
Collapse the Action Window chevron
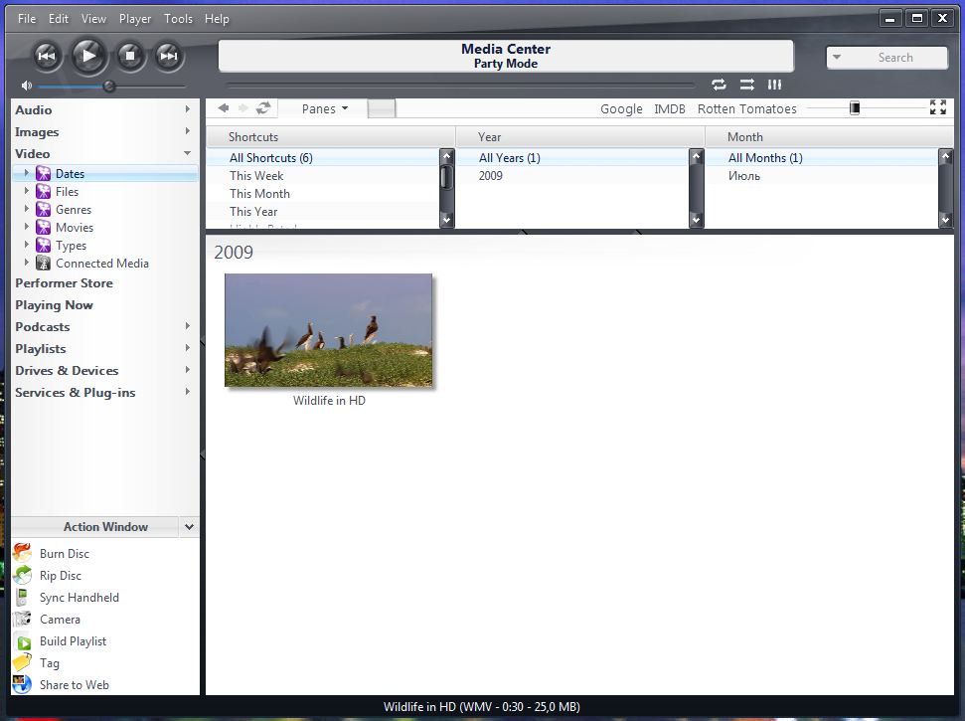click(x=189, y=526)
